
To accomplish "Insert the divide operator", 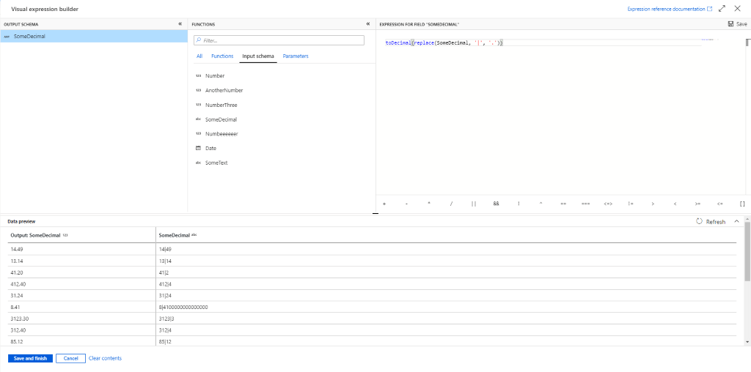I will tap(451, 204).
